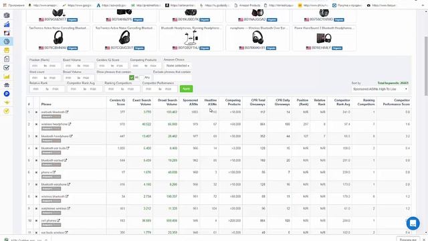This screenshot has height=241, width=428.
Task: Select the Bluetooth Headphones, Running Headphones product
Action: (x=191, y=38)
